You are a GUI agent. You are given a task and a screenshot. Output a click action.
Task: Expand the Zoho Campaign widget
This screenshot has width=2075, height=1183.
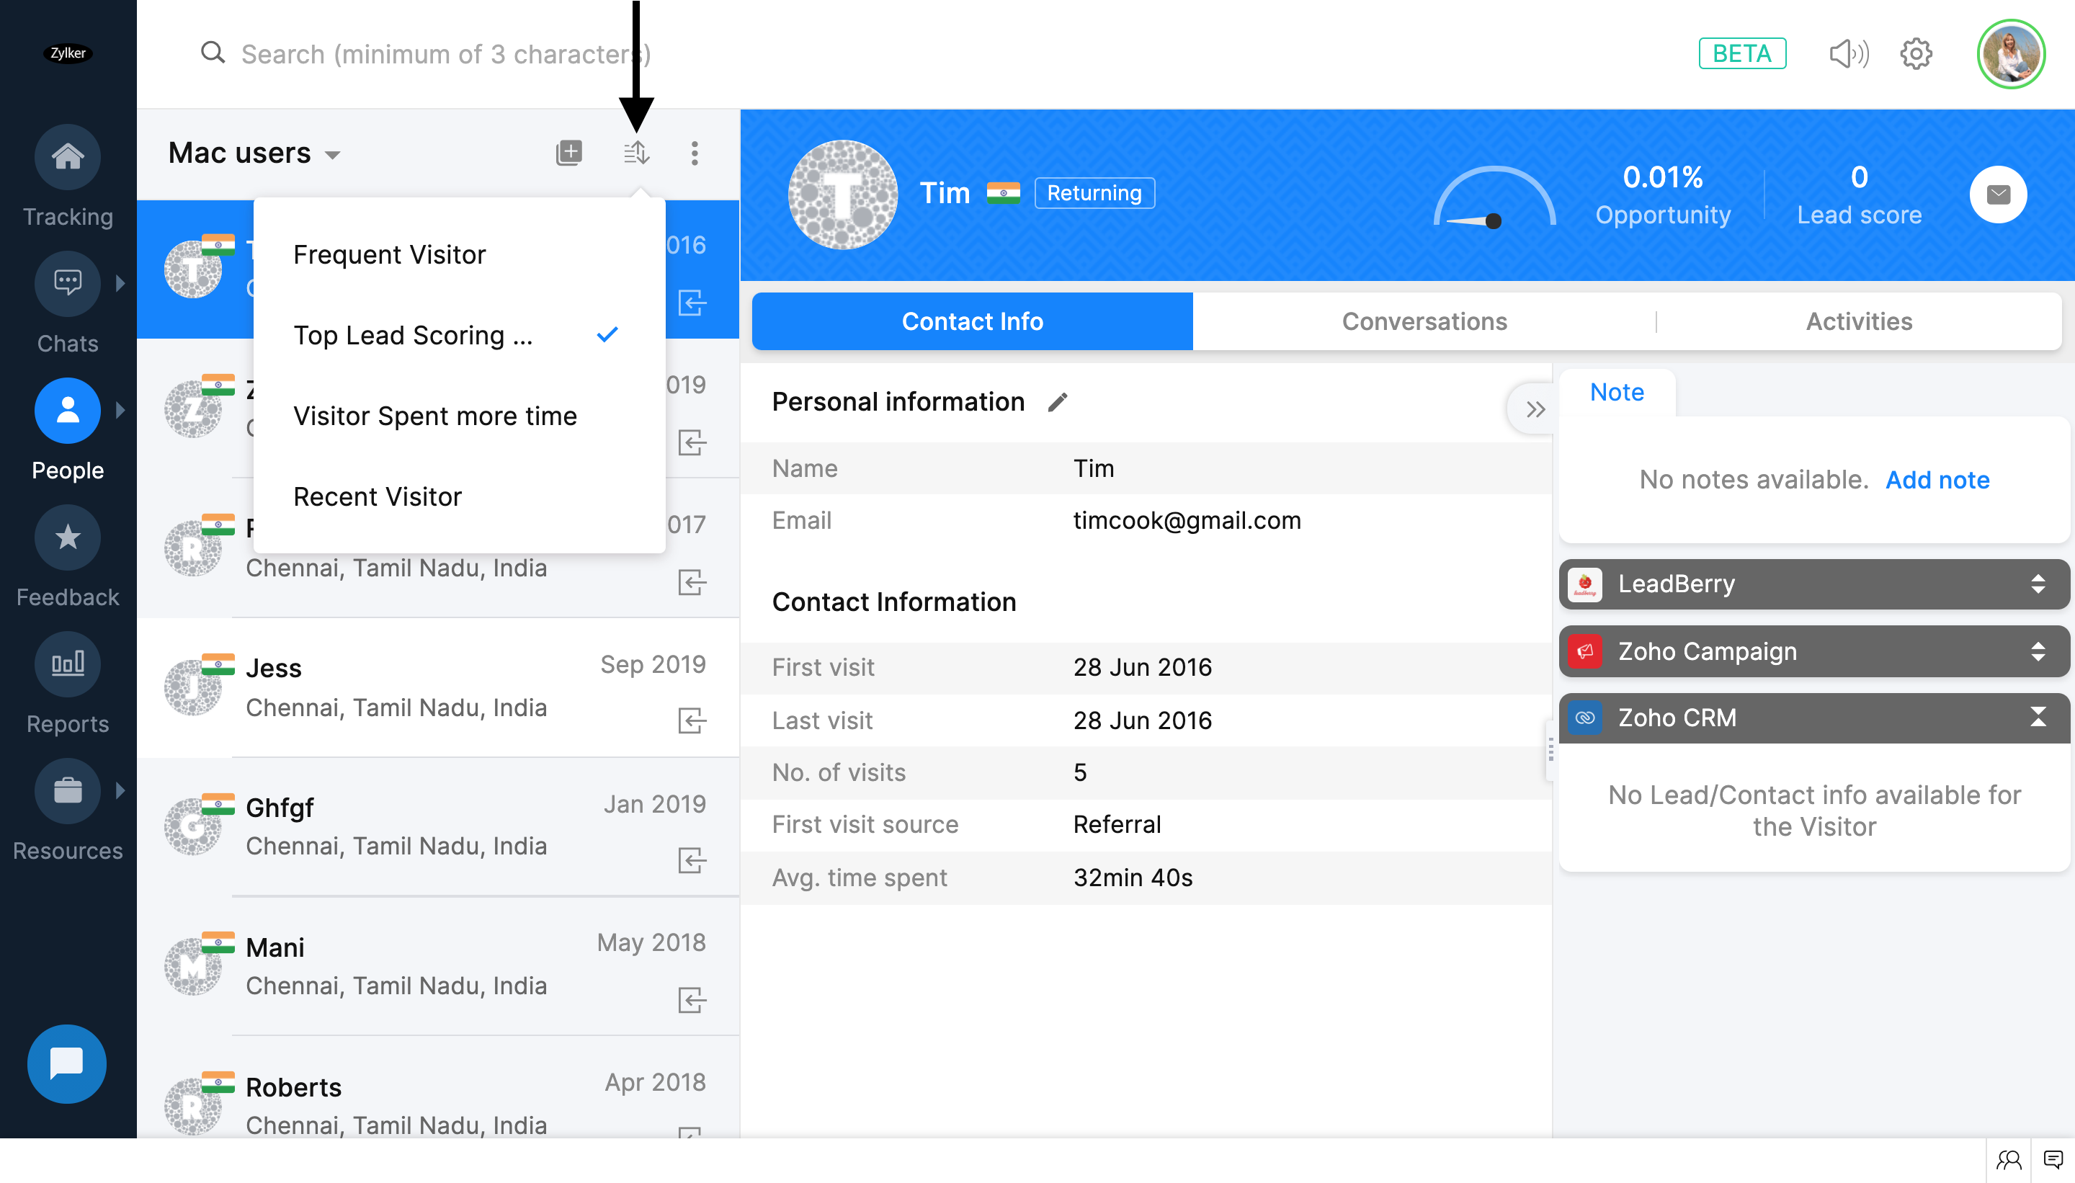(2038, 651)
